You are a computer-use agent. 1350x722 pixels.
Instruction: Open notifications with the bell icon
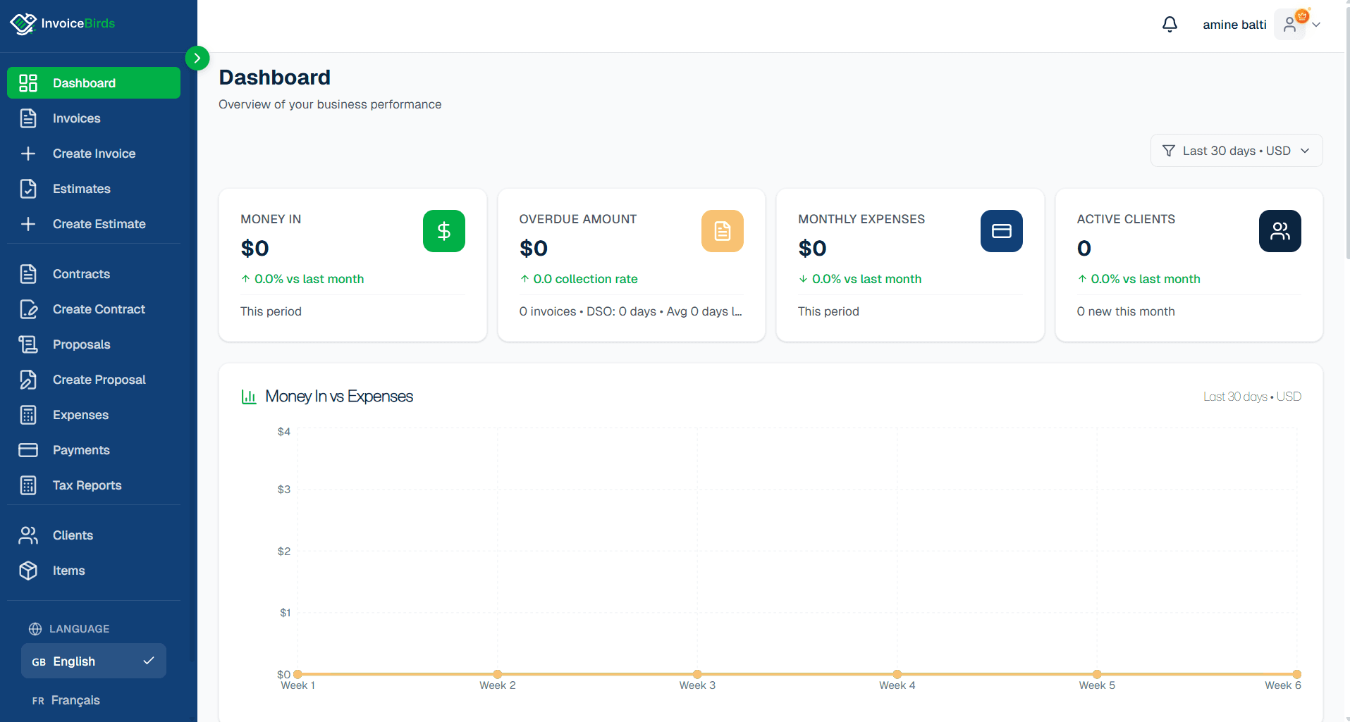click(1170, 25)
